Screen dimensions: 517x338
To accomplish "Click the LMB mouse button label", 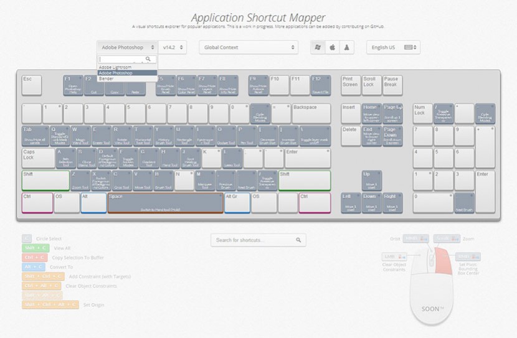I will click(394, 256).
